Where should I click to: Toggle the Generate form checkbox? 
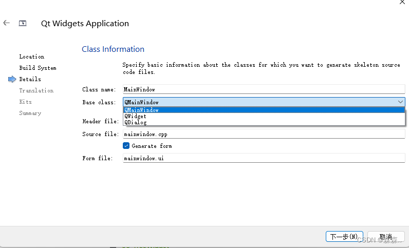click(126, 146)
